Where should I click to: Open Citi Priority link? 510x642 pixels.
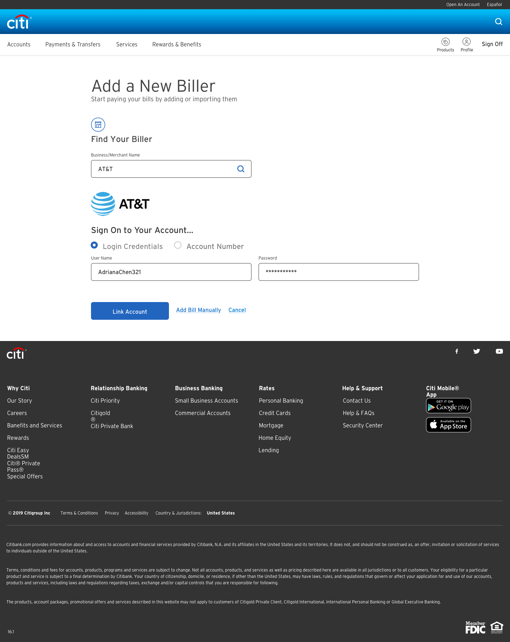pyautogui.click(x=105, y=400)
